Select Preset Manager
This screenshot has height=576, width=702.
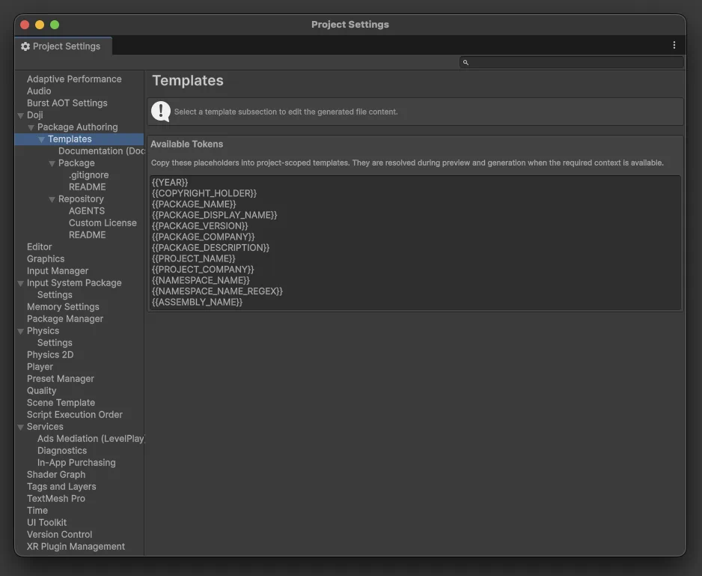61,379
